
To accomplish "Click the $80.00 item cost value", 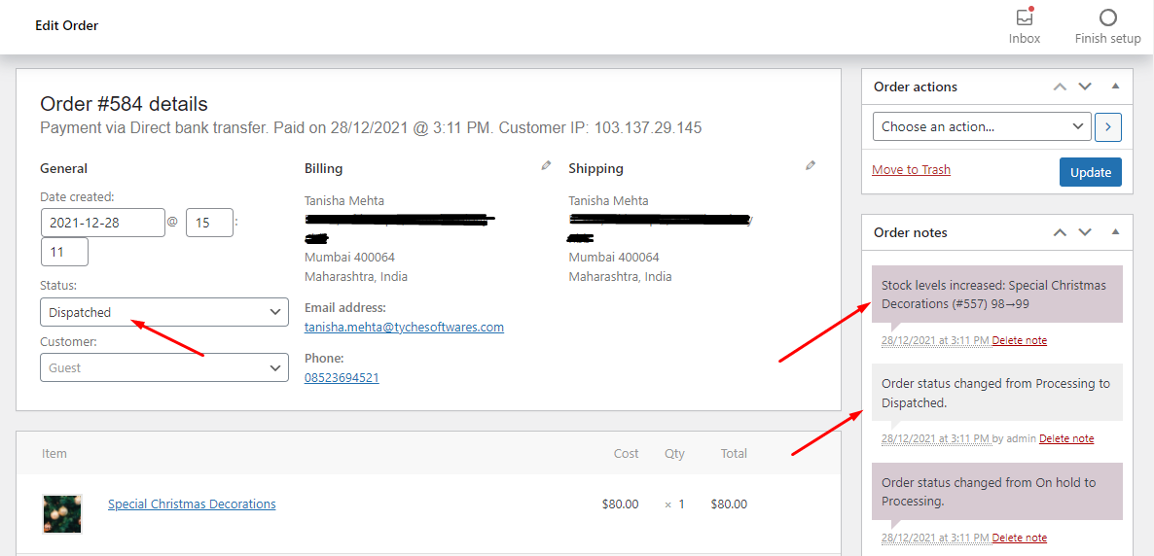I will pos(621,504).
